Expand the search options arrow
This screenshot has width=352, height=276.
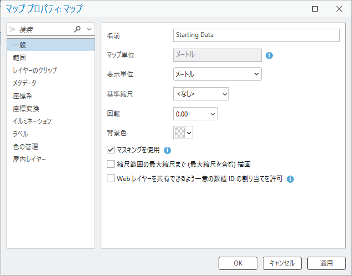pos(90,29)
